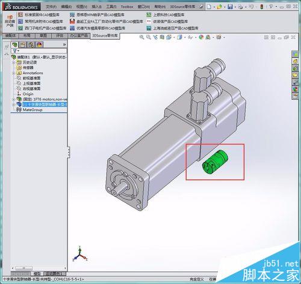Open the Save dropdown arrow

pos(235,7)
